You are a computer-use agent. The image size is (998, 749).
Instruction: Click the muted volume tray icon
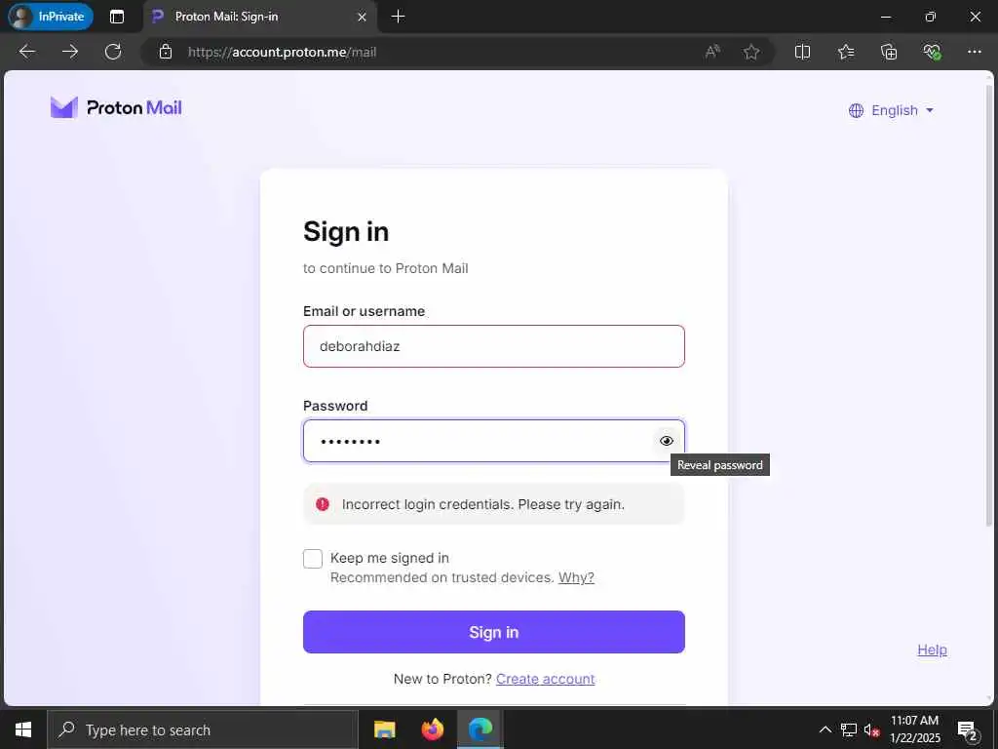click(871, 729)
